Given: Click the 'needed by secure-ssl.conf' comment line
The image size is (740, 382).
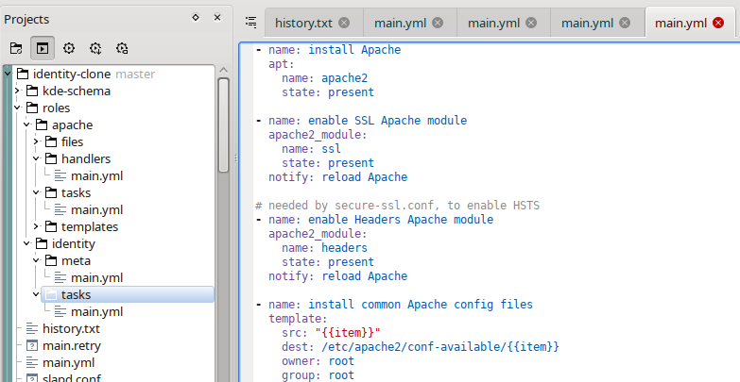Looking at the screenshot, I should click(397, 205).
